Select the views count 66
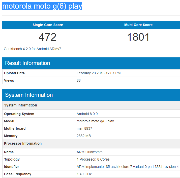 click(x=78, y=80)
